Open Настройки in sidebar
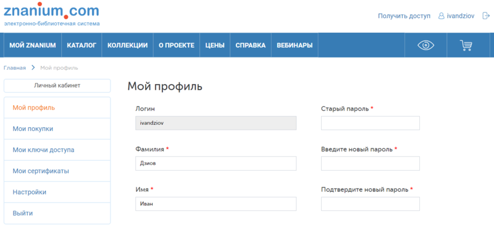494x225 pixels. point(57,192)
